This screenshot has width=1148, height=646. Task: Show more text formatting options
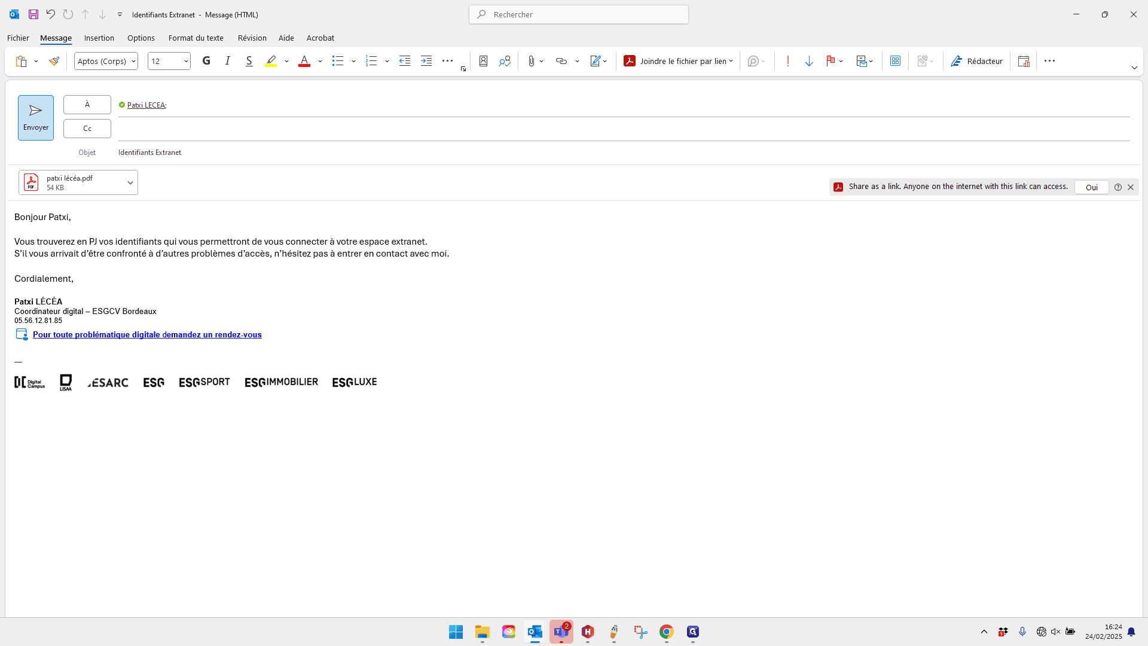(x=448, y=61)
